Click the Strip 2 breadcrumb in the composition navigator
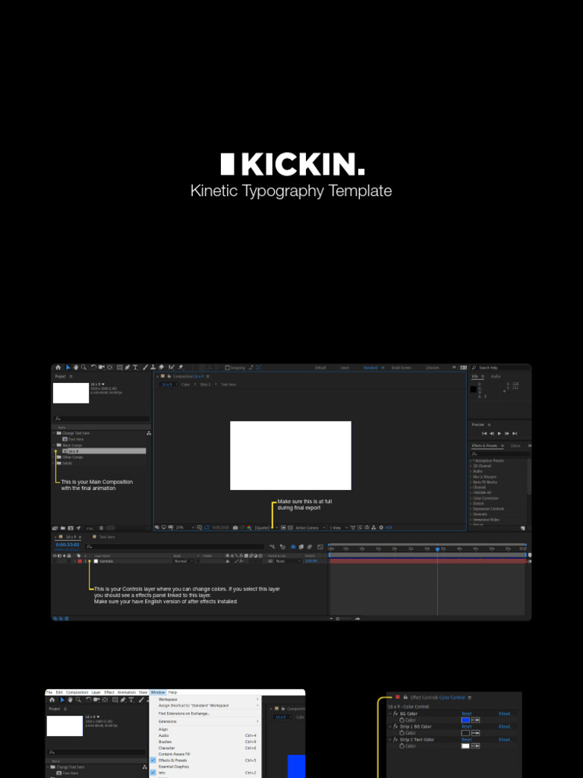 [x=205, y=384]
